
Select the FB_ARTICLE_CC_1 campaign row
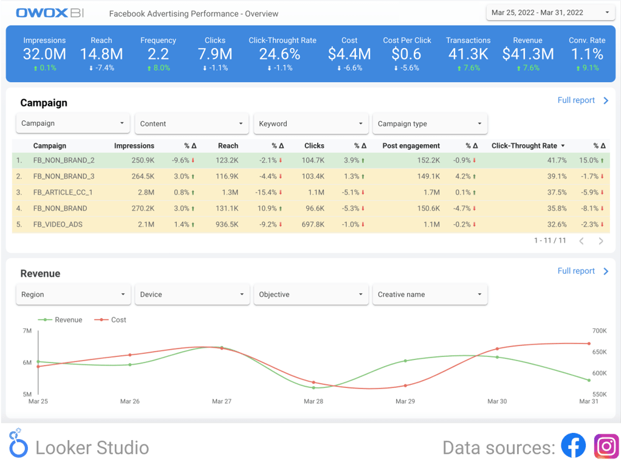pos(311,192)
